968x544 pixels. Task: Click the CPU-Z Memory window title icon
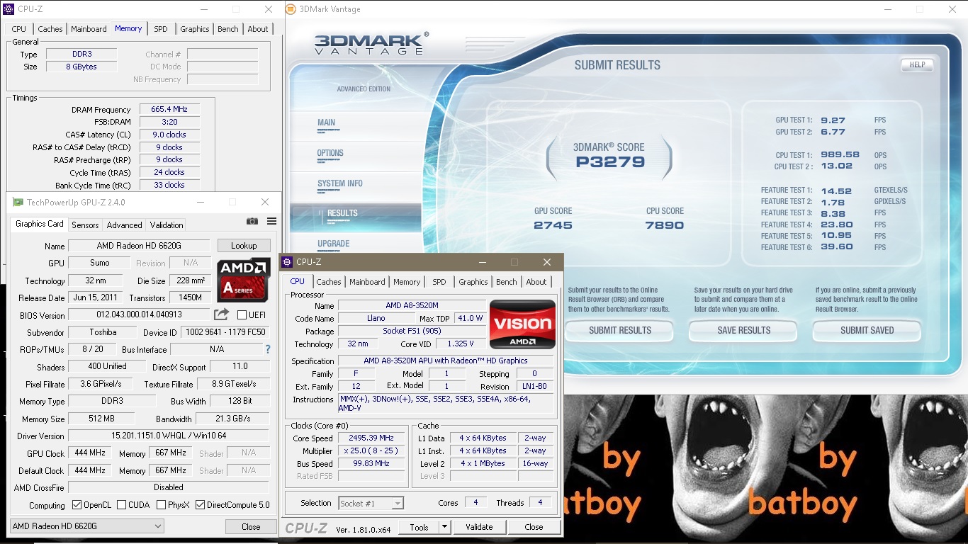(x=9, y=9)
